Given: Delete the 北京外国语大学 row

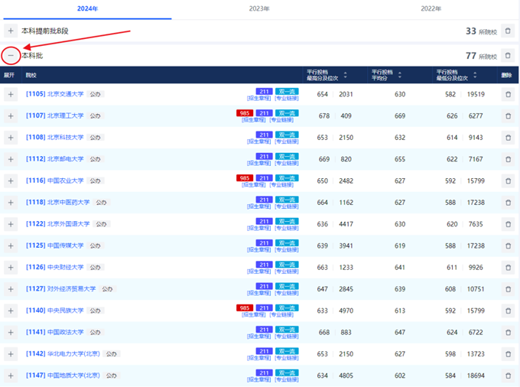Looking at the screenshot, I should coord(508,224).
